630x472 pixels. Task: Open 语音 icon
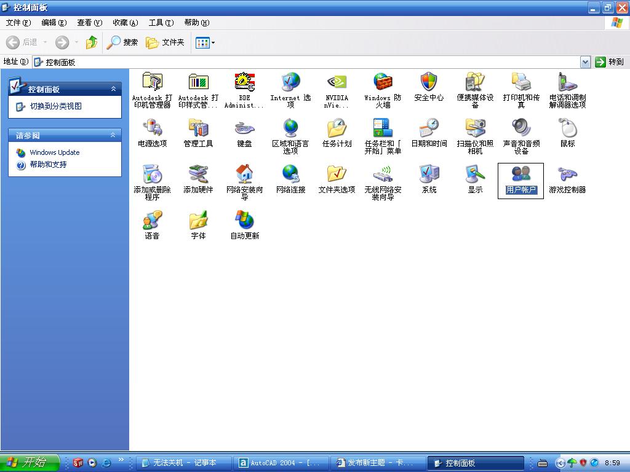(x=153, y=221)
